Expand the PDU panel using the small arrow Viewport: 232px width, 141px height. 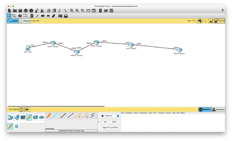pyautogui.click(x=99, y=122)
